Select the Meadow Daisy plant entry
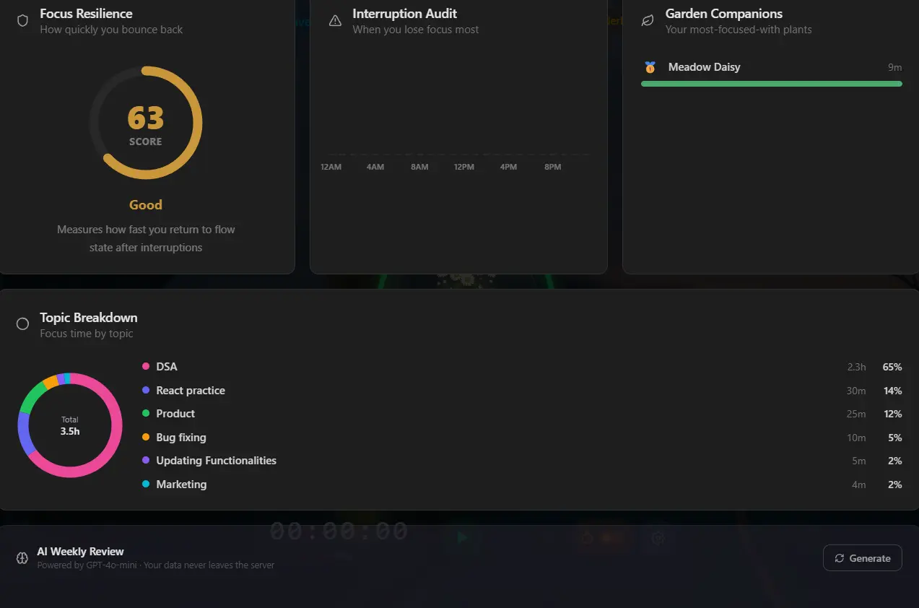The image size is (919, 608). click(x=704, y=66)
